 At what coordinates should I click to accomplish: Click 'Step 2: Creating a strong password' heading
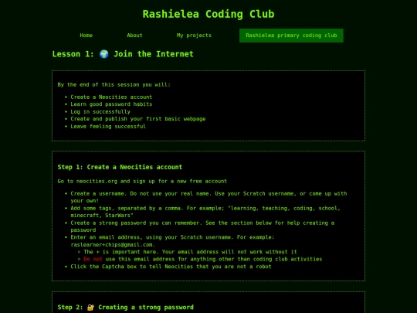(126, 308)
